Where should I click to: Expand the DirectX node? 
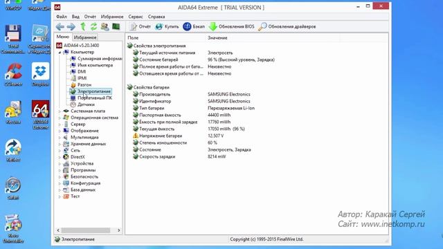tap(60, 157)
